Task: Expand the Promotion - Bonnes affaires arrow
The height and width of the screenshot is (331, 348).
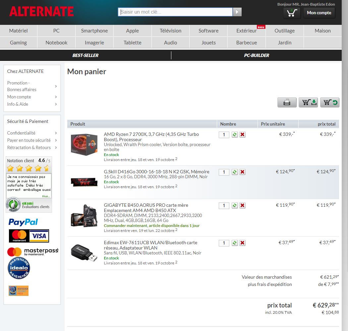Action: [56, 86]
